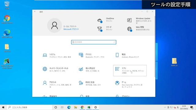Viewport: 196px width, 110px height.
Task: Click the user profile avatar
Action: click(x=55, y=25)
